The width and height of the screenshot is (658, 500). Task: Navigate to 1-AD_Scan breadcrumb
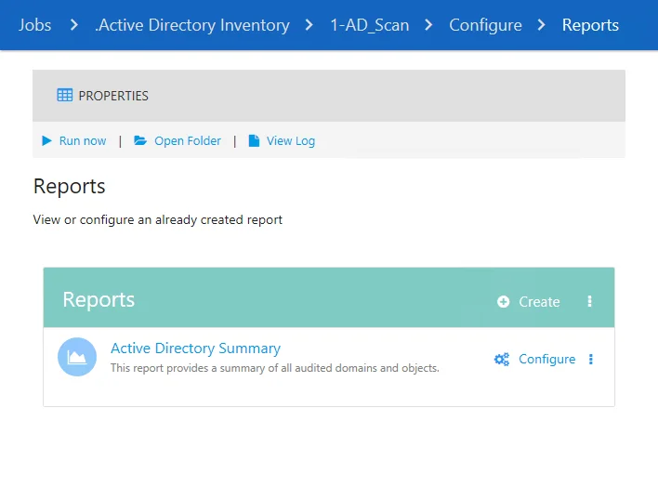[x=369, y=25]
